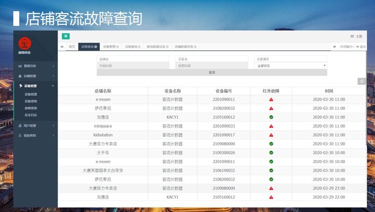Viewport: 375px width, 212px height.
Task: Open 故障查询 submenu item in sidebar
Action: 30,108
